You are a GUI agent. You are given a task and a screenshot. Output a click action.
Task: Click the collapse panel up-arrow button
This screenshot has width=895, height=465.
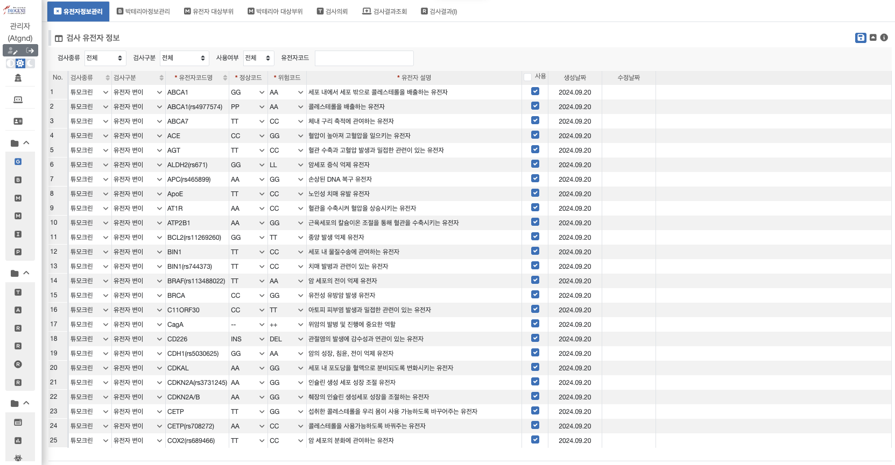click(873, 38)
